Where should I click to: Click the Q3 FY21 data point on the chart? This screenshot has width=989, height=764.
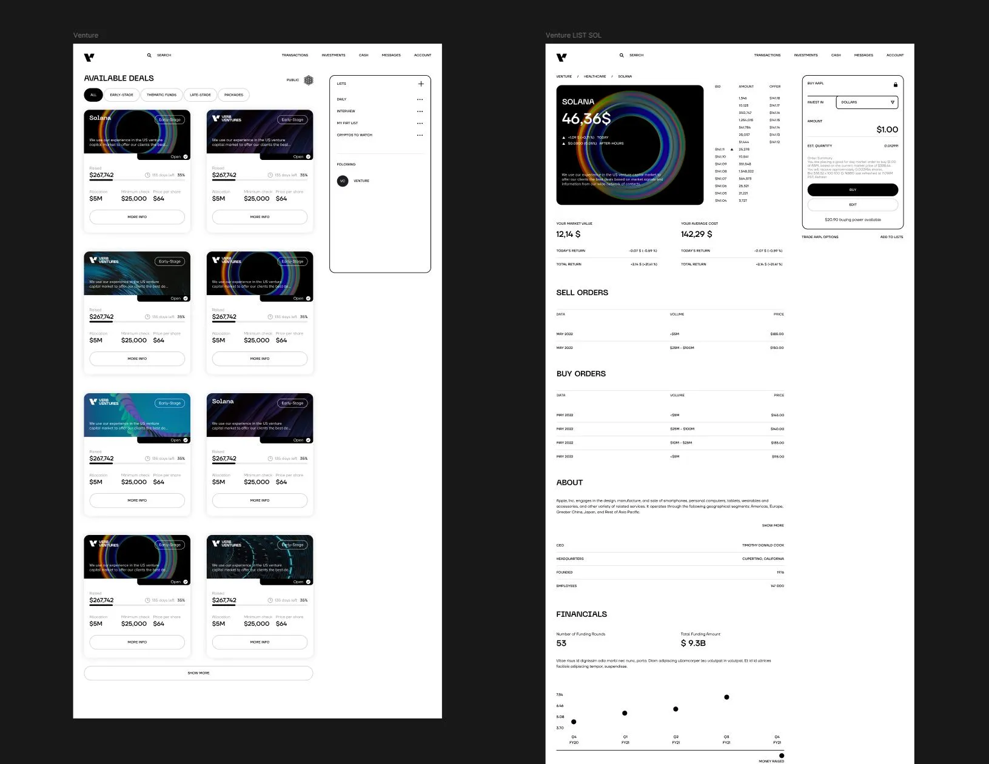726,697
